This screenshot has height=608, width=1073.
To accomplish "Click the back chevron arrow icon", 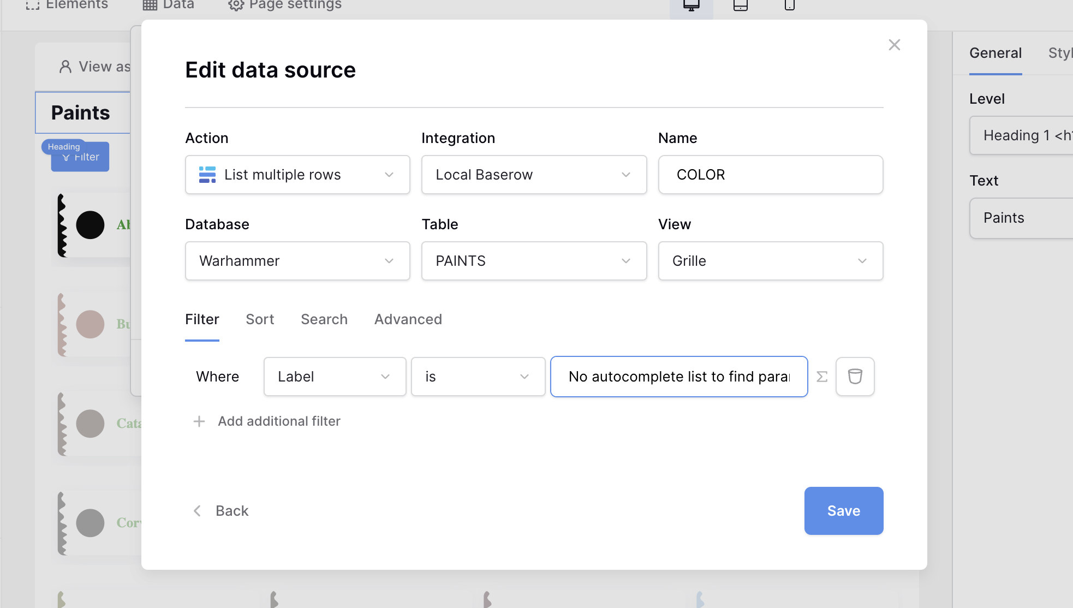I will (x=198, y=511).
